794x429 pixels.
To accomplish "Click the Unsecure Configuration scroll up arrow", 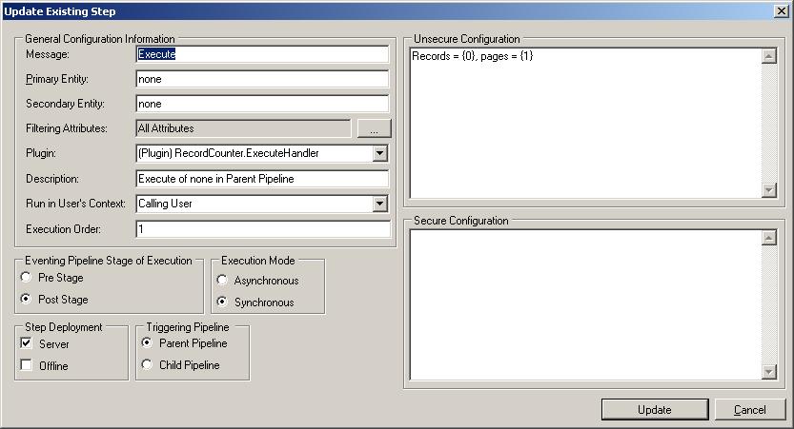I will tap(768, 56).
